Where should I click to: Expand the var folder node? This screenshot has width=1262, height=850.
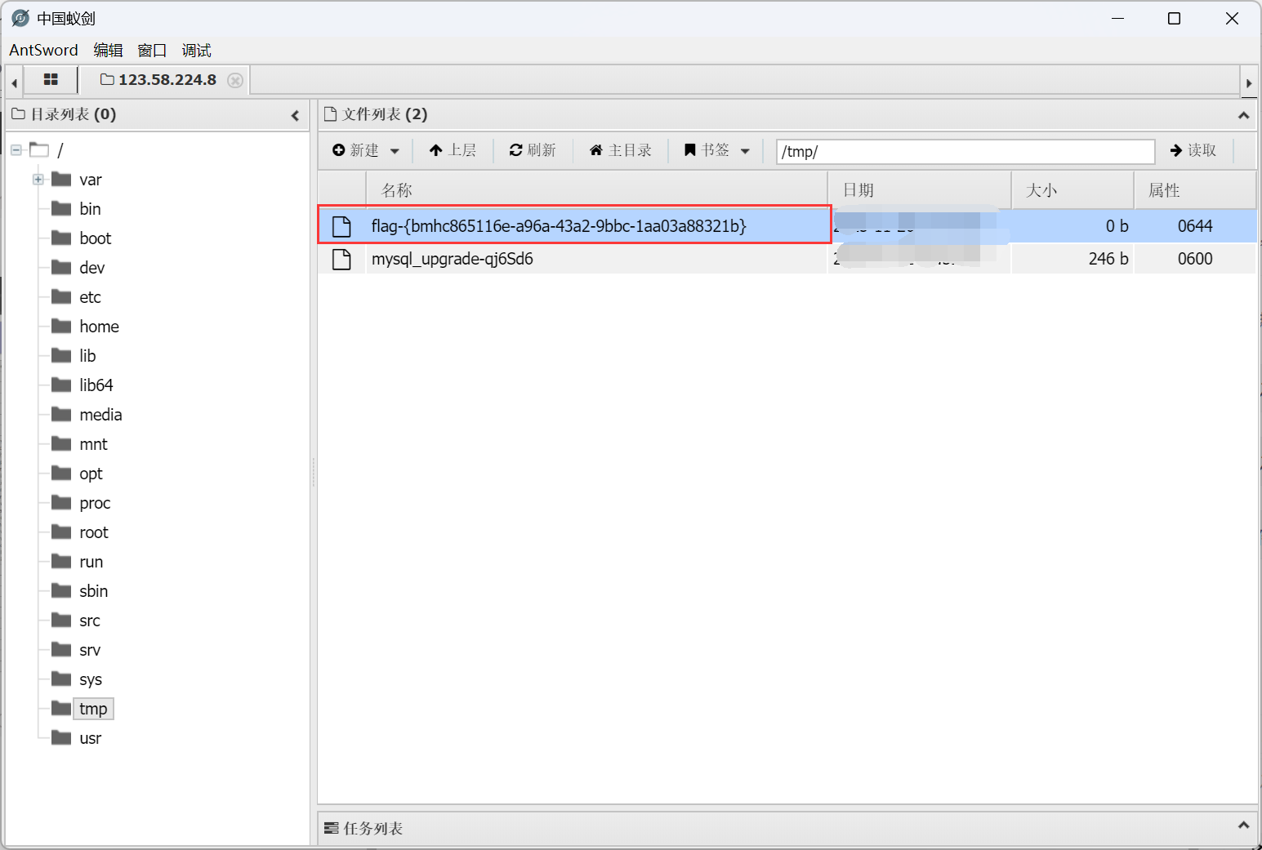[x=38, y=180]
